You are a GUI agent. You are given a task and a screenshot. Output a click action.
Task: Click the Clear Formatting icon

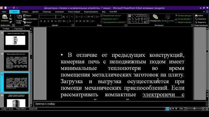[x=72, y=17]
